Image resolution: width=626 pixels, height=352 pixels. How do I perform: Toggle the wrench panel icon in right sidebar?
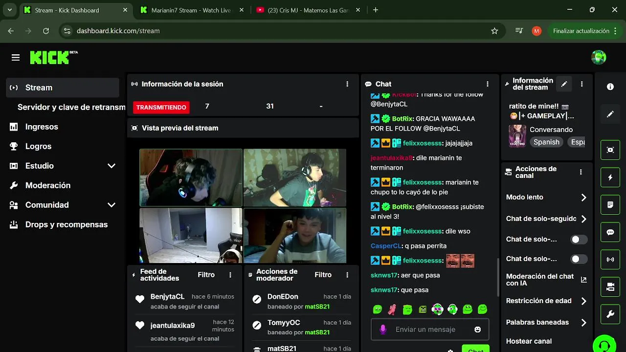(x=610, y=314)
